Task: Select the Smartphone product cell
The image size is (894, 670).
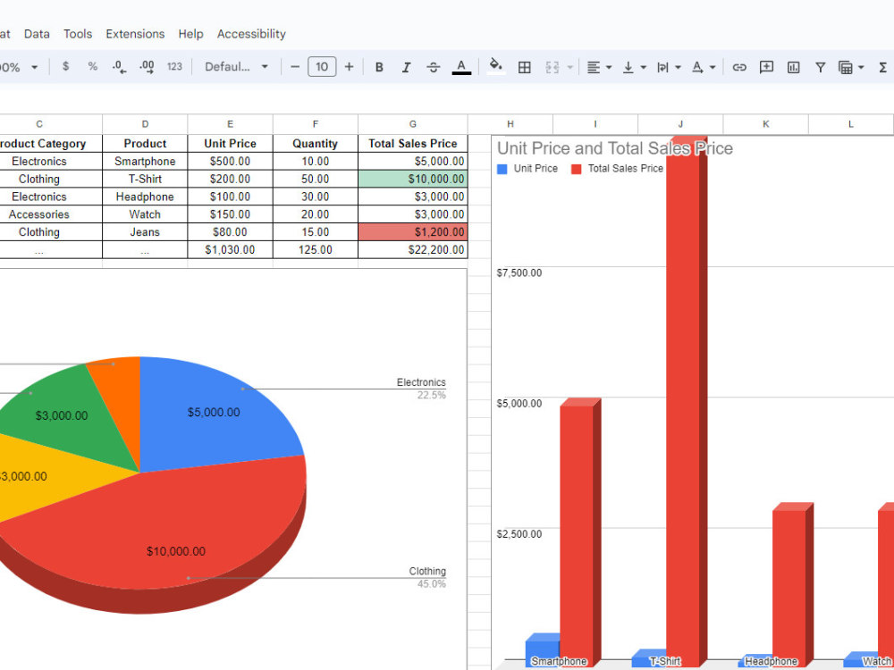Action: point(145,161)
